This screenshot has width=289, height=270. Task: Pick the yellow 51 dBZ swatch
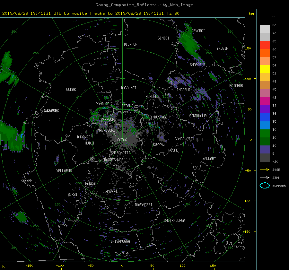265,69
